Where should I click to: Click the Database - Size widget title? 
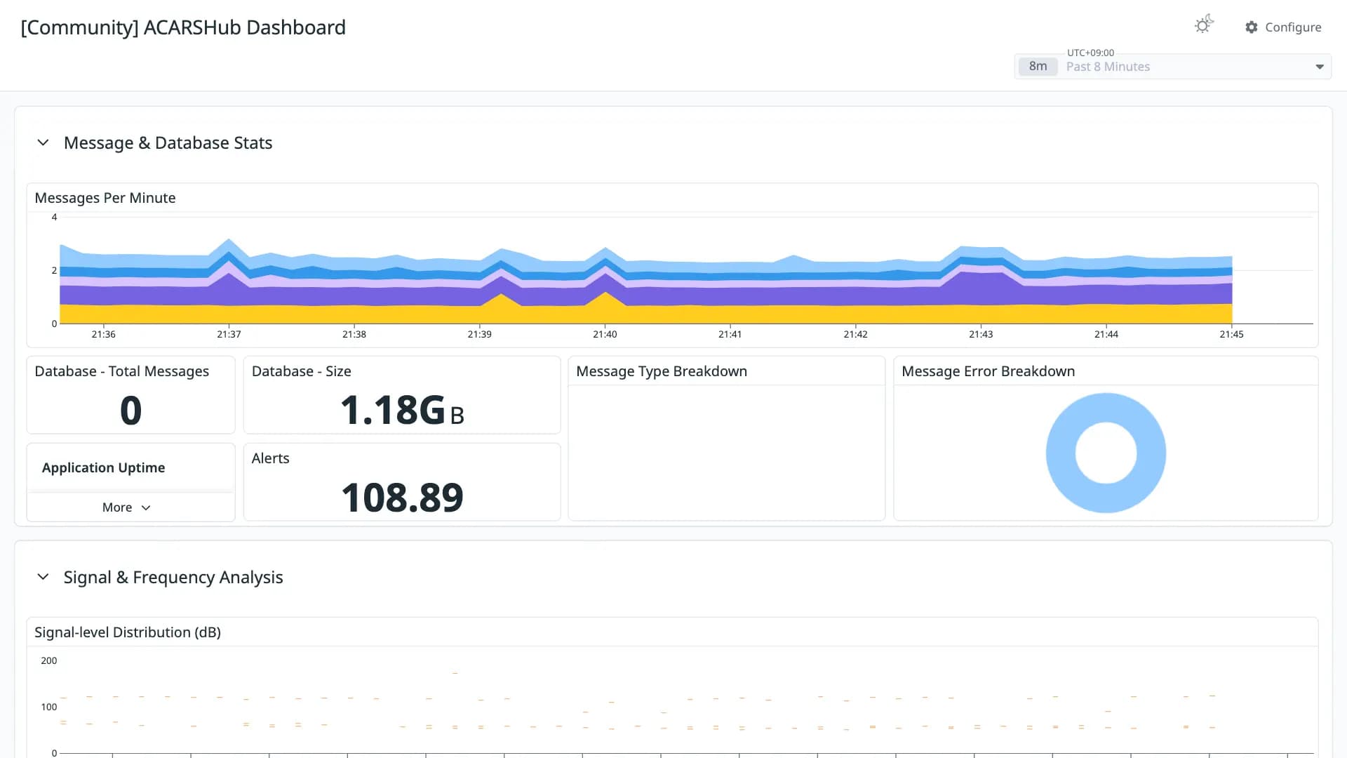tap(302, 371)
